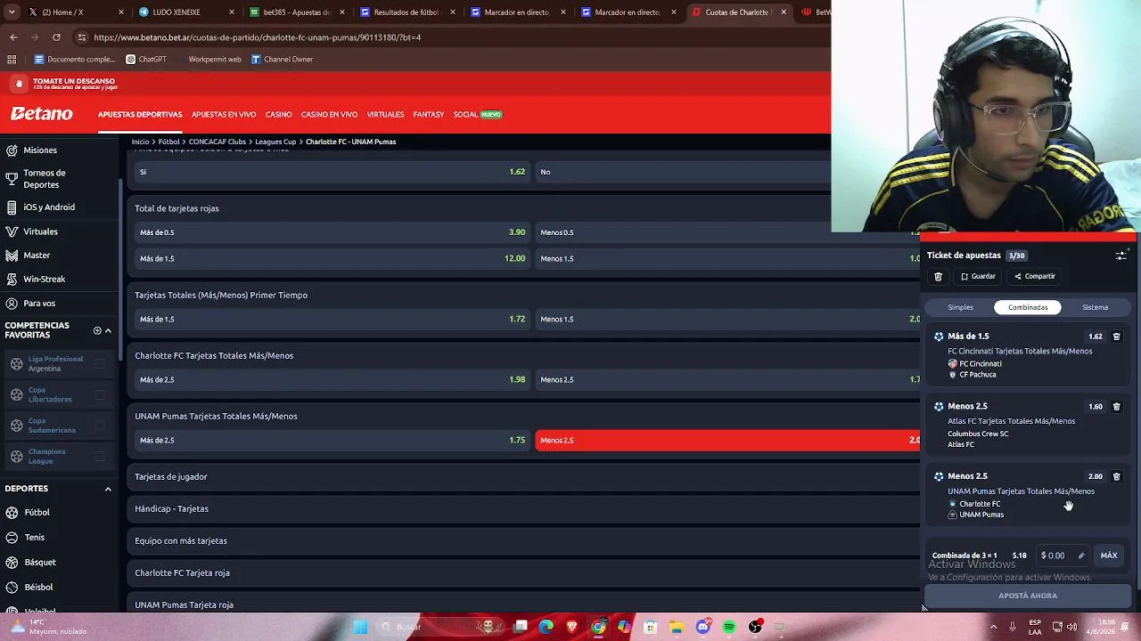Expand the Hándicap - Tarjetas market

click(x=524, y=509)
